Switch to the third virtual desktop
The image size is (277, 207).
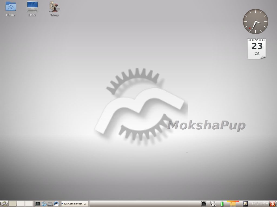pyautogui.click(x=29, y=204)
